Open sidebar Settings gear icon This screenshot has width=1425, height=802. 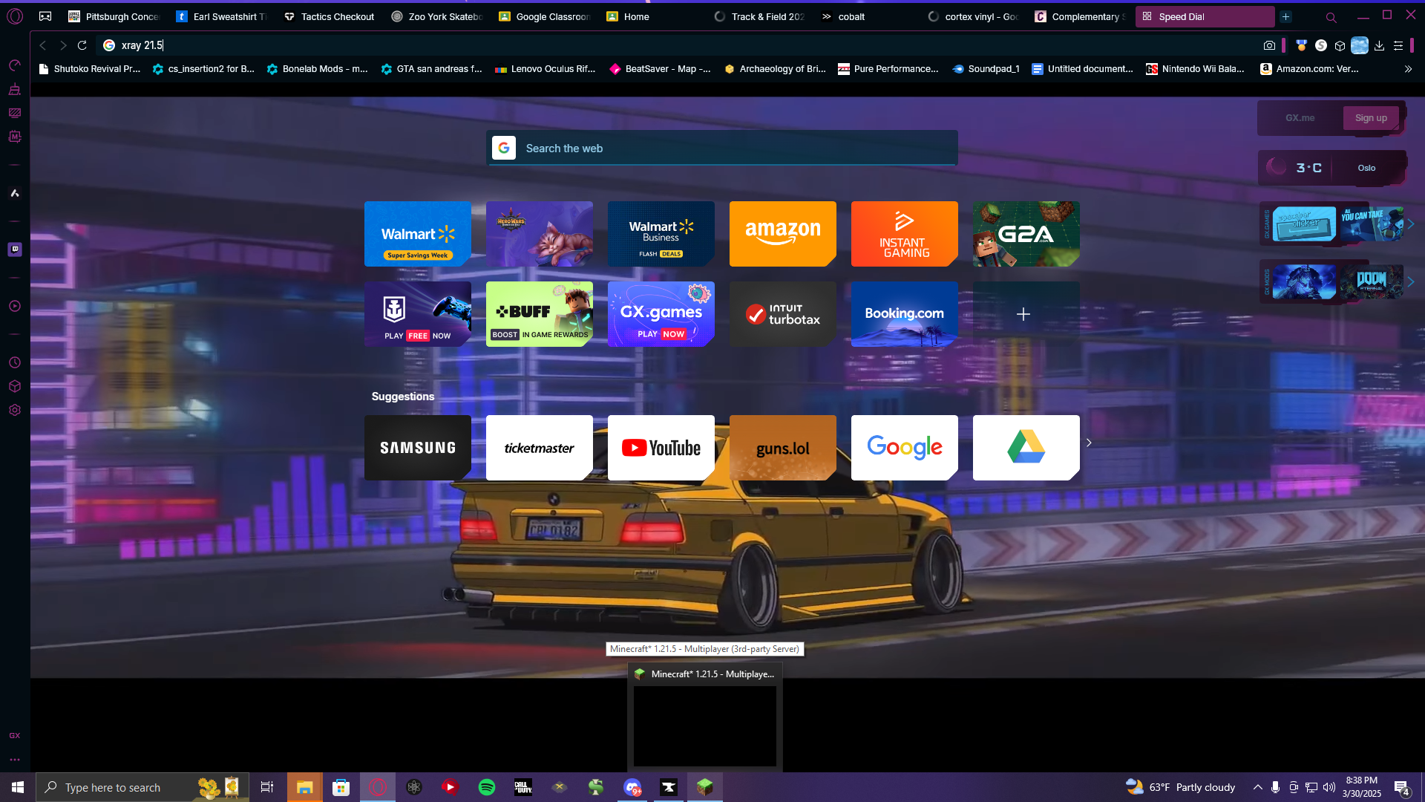(15, 410)
